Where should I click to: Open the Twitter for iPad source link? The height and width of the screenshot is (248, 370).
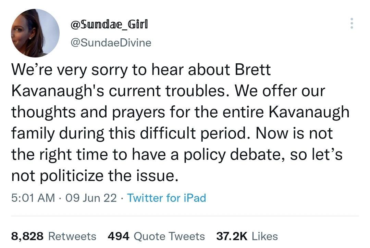[166, 198]
